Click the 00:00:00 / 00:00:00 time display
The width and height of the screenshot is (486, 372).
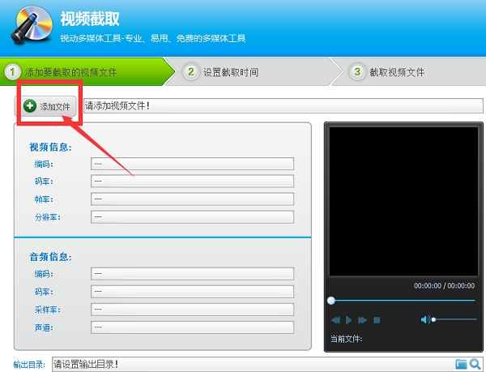[x=444, y=285]
